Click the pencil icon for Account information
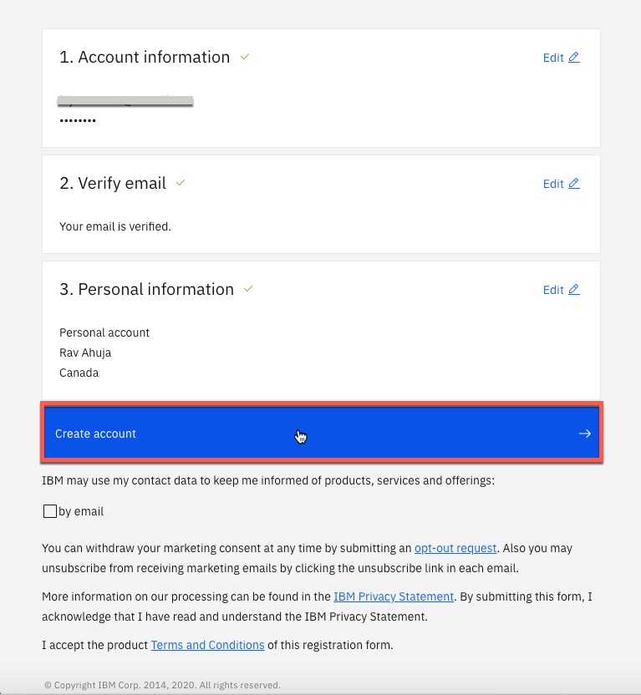 [573, 58]
